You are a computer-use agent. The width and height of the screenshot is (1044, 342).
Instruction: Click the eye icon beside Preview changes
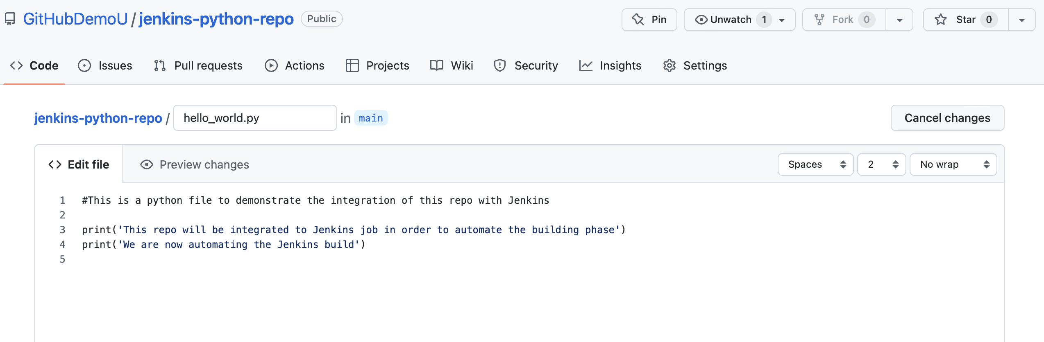[x=147, y=164]
